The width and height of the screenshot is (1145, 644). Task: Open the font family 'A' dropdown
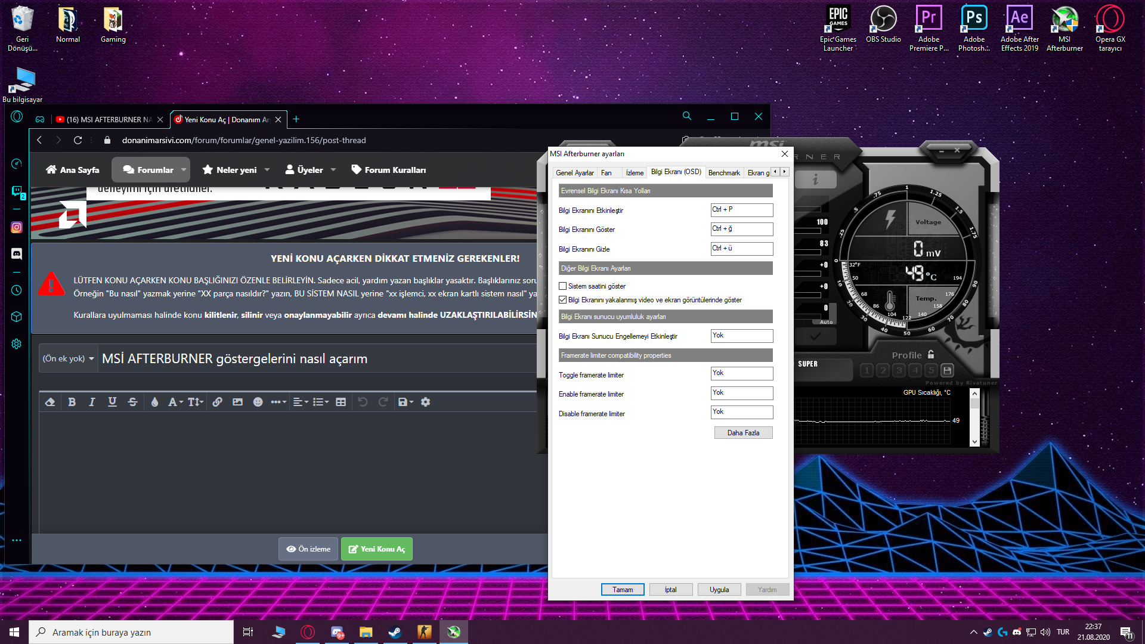(175, 402)
